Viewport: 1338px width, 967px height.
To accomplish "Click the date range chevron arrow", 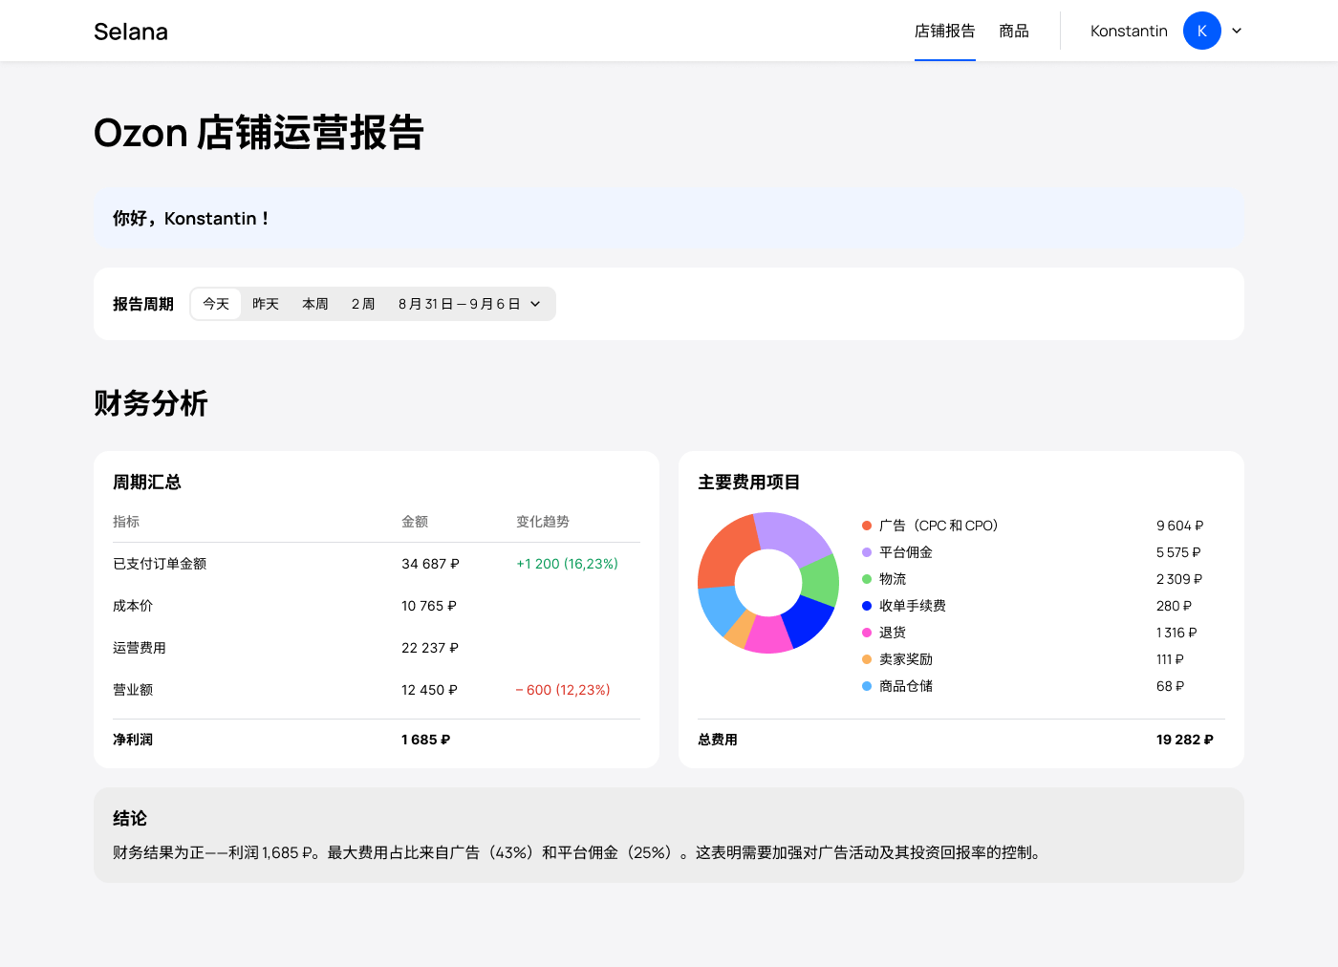I will [535, 304].
